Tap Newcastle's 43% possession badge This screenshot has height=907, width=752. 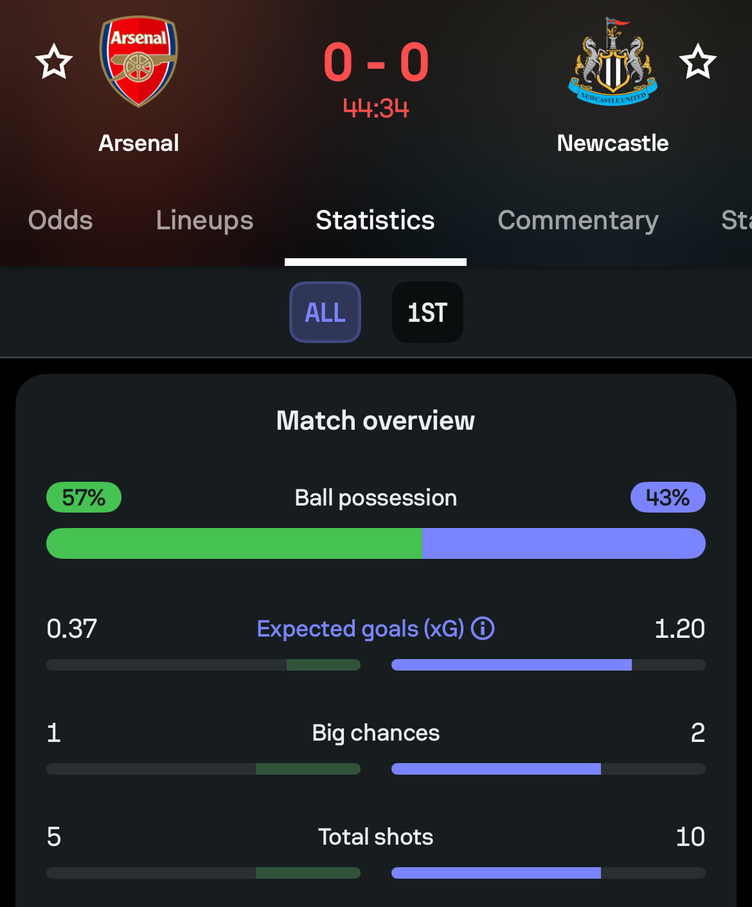(x=668, y=497)
